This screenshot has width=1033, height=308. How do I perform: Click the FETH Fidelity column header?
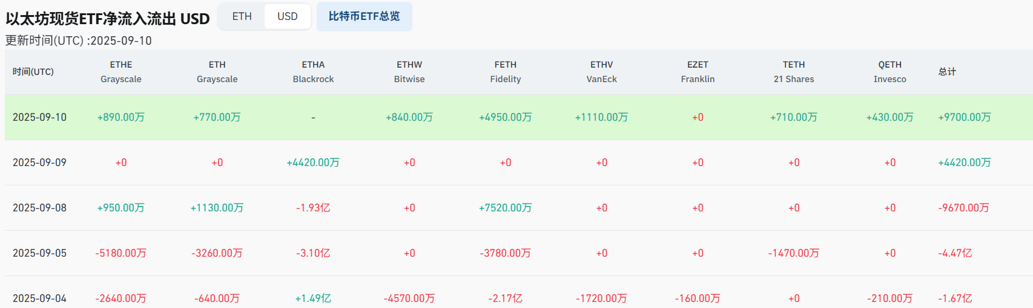pyautogui.click(x=506, y=72)
